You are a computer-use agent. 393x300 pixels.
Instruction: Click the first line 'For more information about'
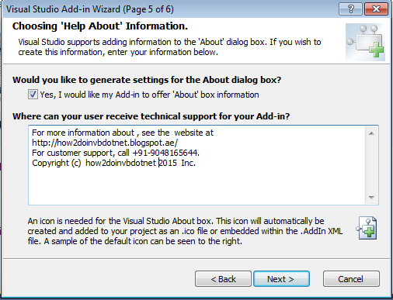83,133
